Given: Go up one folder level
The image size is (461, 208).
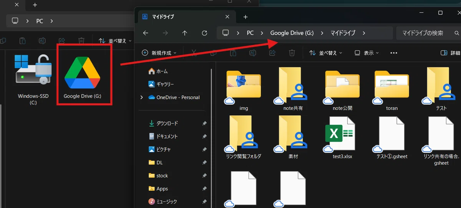Looking at the screenshot, I should click(x=185, y=33).
